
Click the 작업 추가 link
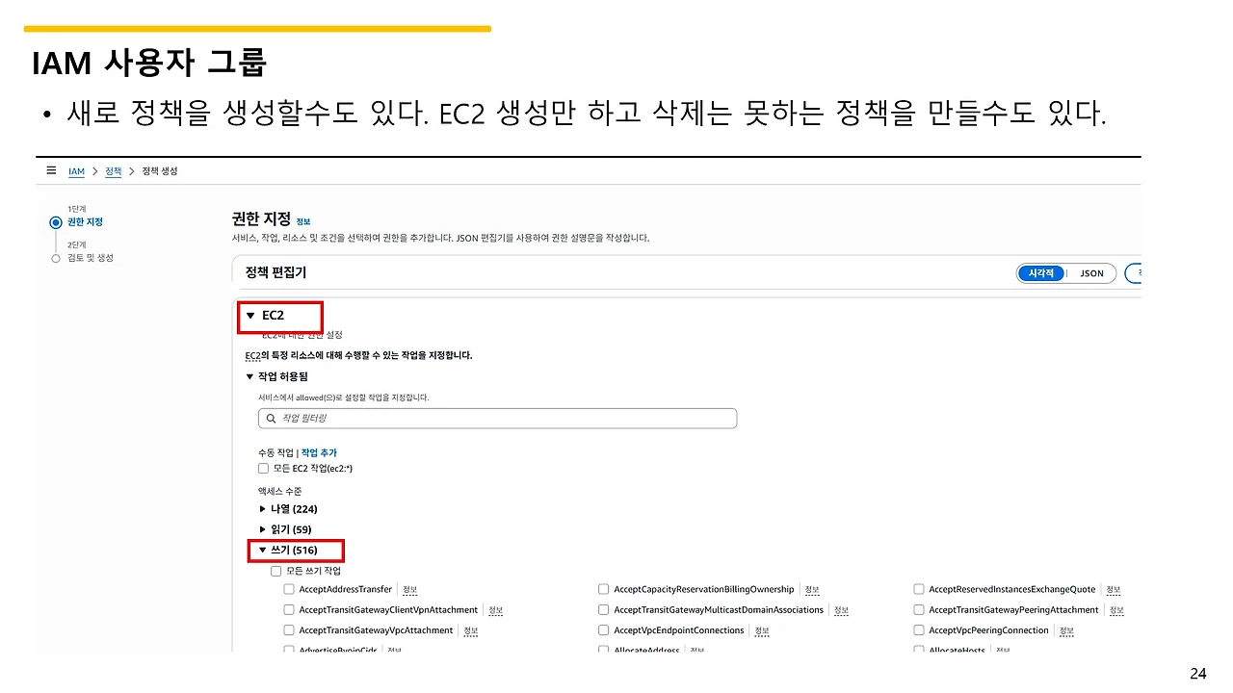[x=319, y=452]
